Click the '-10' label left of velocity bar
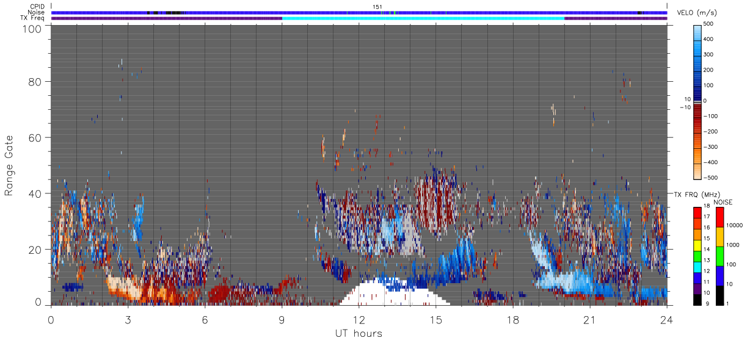Image resolution: width=750 pixels, height=346 pixels. coord(685,108)
